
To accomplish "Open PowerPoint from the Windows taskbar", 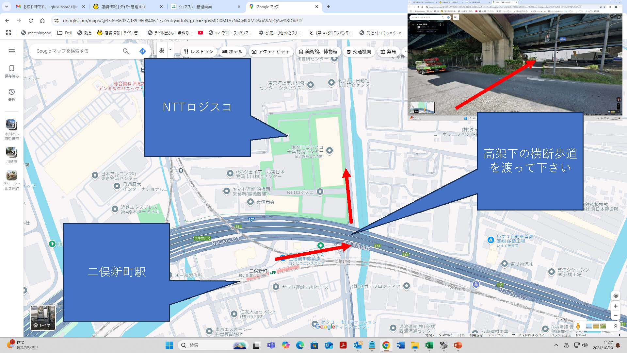I will [458, 345].
